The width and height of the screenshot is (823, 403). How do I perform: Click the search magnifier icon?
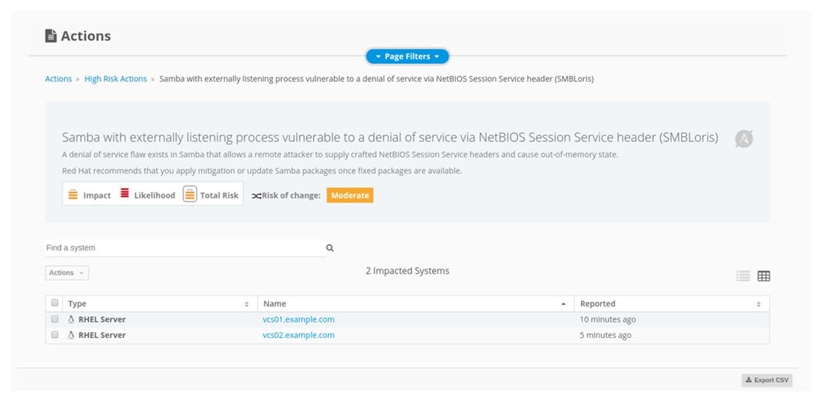[330, 248]
